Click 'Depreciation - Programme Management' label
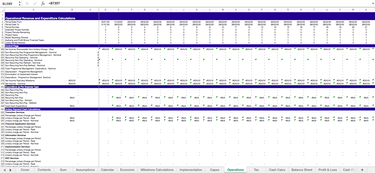 click(x=24, y=72)
